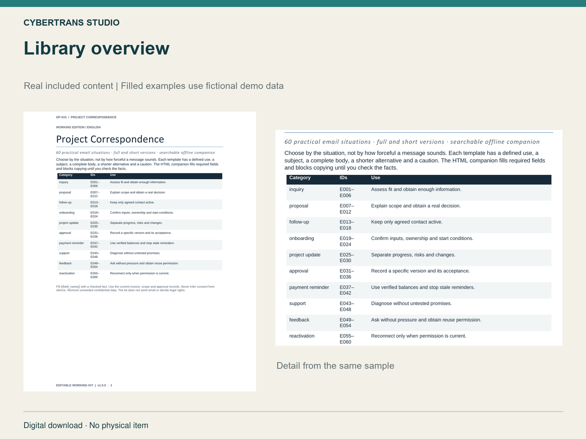The width and height of the screenshot is (586, 439).
Task: Click 'Explain scope and obtain a real decision.' in detail
Action: pos(416,206)
